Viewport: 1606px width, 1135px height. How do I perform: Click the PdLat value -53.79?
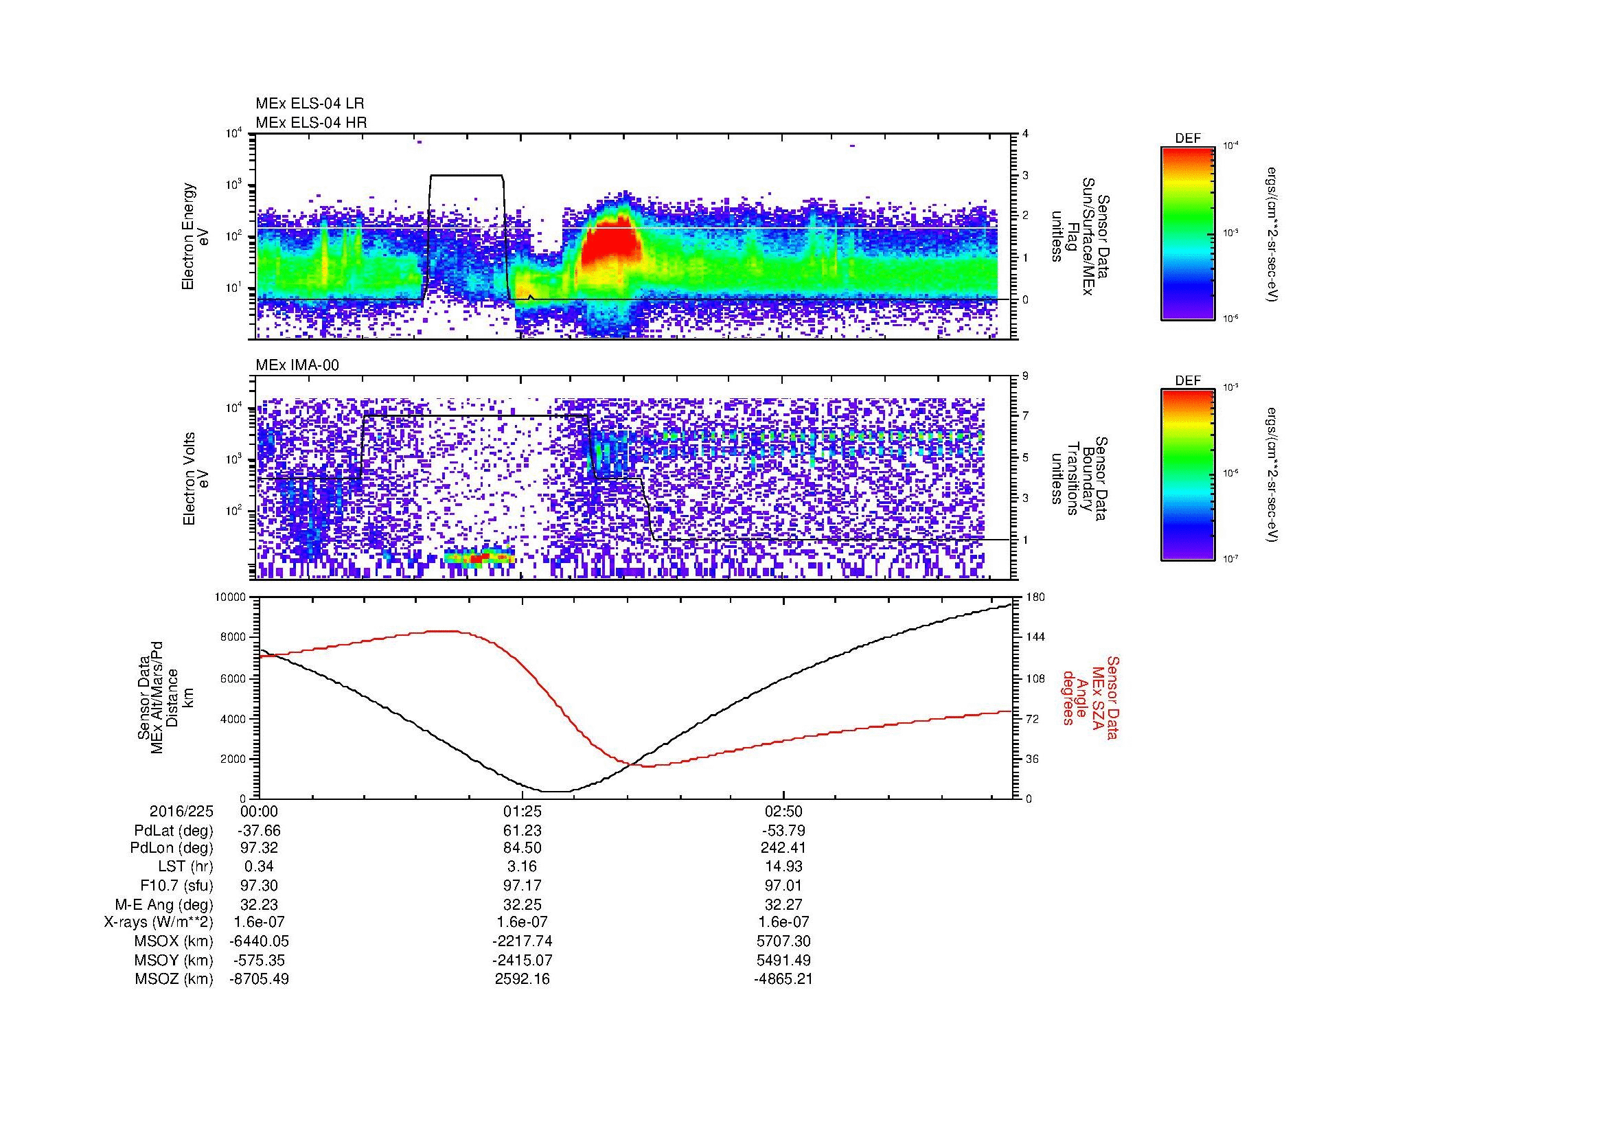coord(783,831)
